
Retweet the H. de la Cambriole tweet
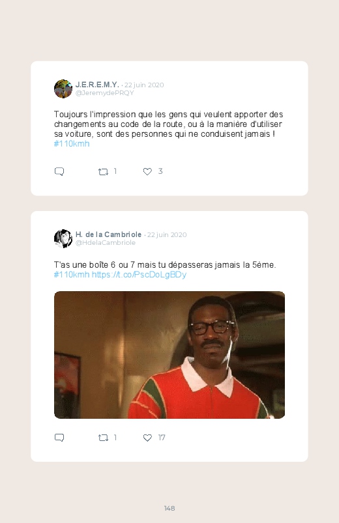[103, 438]
